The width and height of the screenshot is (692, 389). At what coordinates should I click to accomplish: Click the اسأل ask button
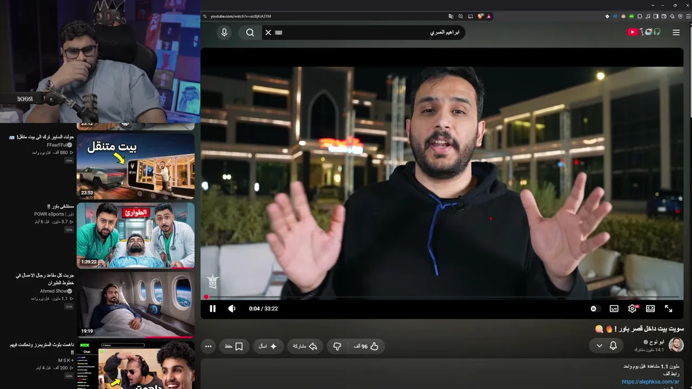click(268, 346)
